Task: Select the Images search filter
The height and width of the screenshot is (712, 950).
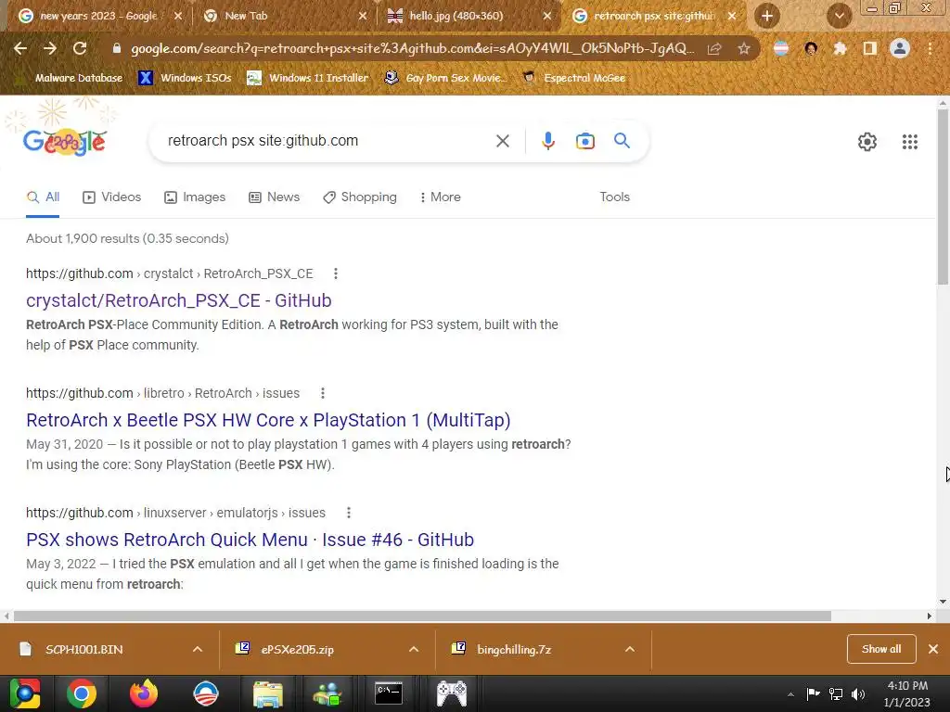Action: pos(195,197)
